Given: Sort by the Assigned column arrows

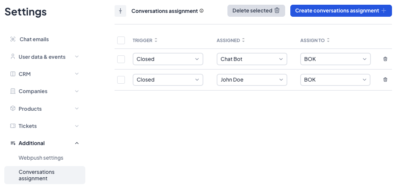Looking at the screenshot, I should (x=243, y=40).
